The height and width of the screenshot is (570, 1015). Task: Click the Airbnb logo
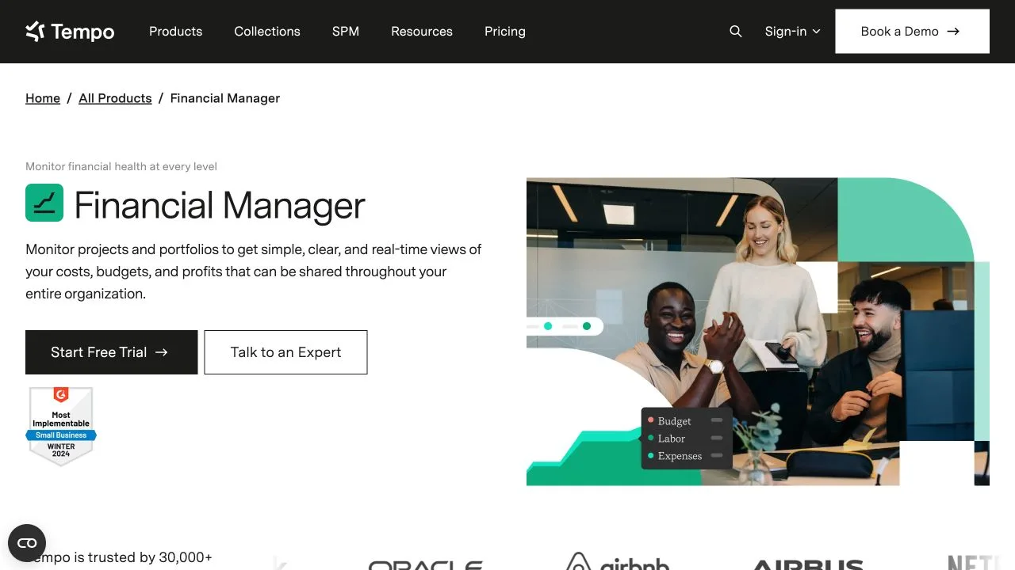(618, 561)
